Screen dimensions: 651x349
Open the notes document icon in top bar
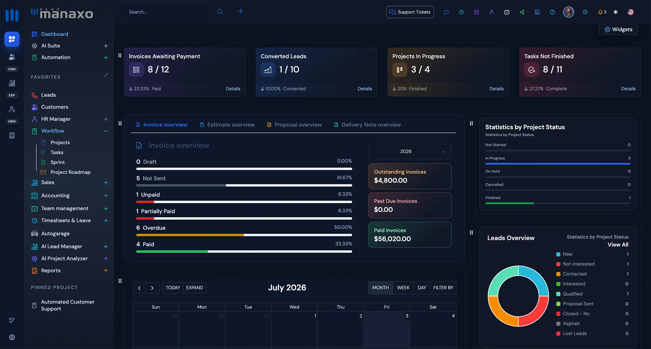tap(537, 12)
